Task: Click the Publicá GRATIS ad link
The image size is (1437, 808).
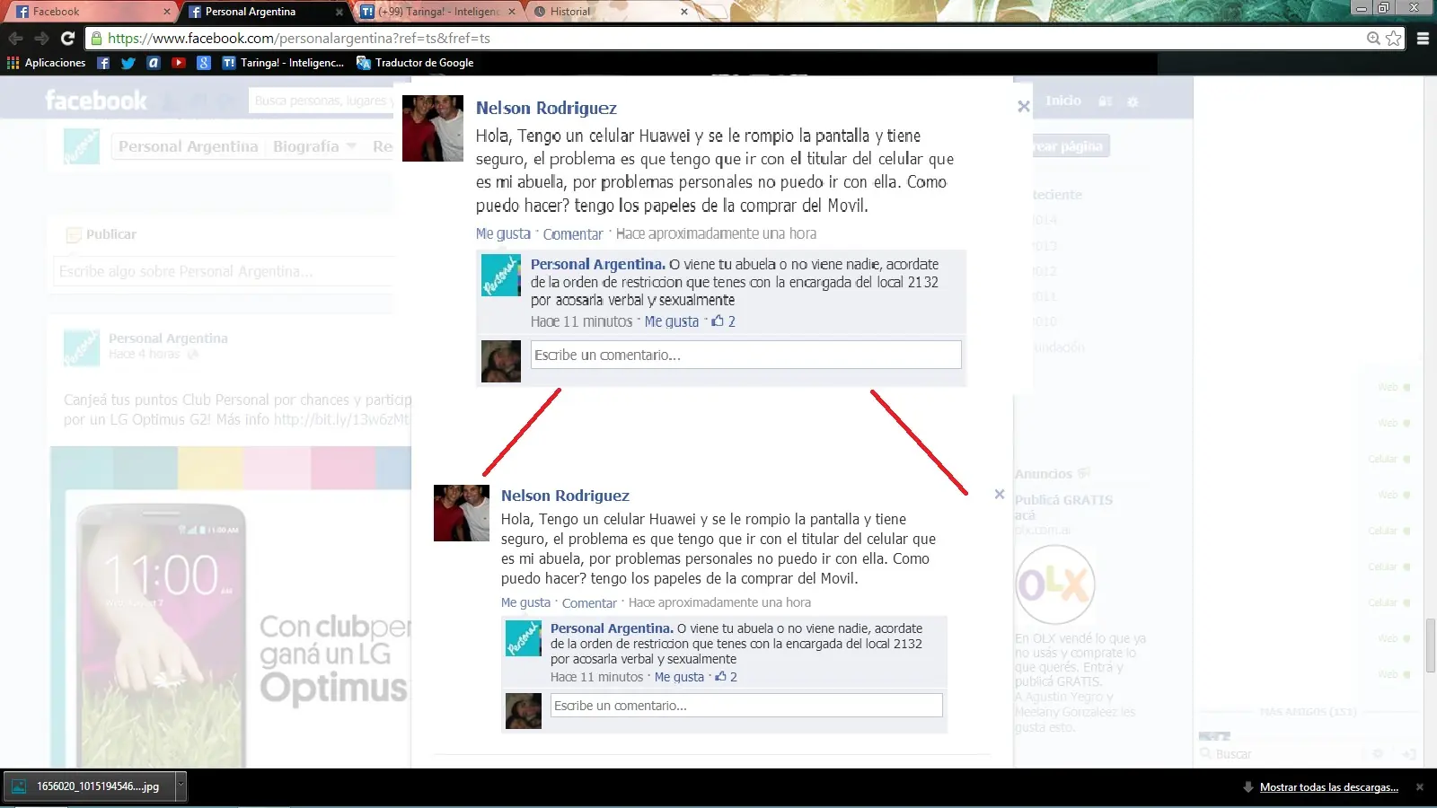Action: 1063,507
